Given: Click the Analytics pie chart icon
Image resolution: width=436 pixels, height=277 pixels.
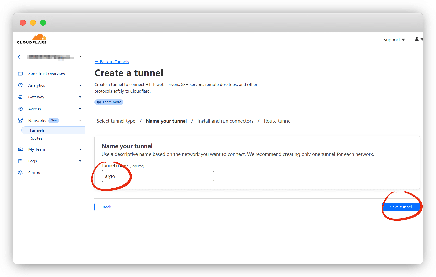Looking at the screenshot, I should pos(20,85).
